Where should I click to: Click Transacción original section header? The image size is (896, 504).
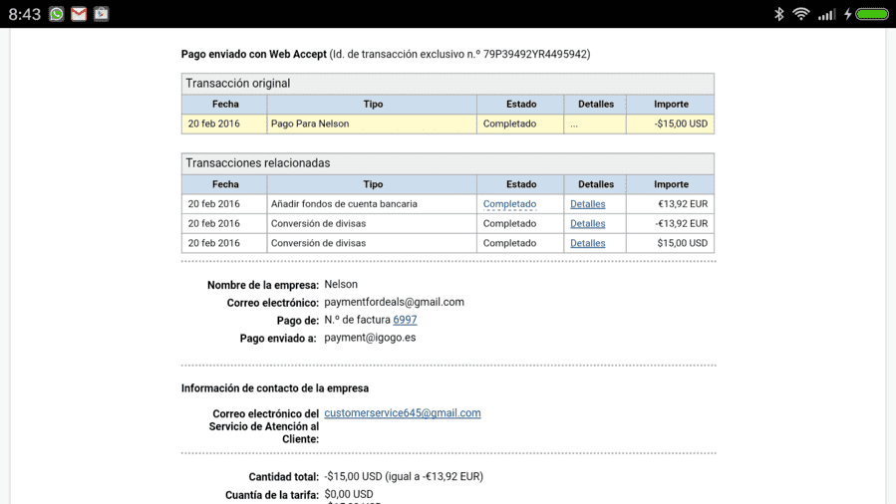pyautogui.click(x=448, y=84)
